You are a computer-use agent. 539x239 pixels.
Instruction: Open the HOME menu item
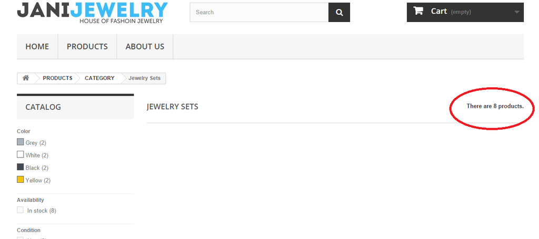[x=37, y=47]
